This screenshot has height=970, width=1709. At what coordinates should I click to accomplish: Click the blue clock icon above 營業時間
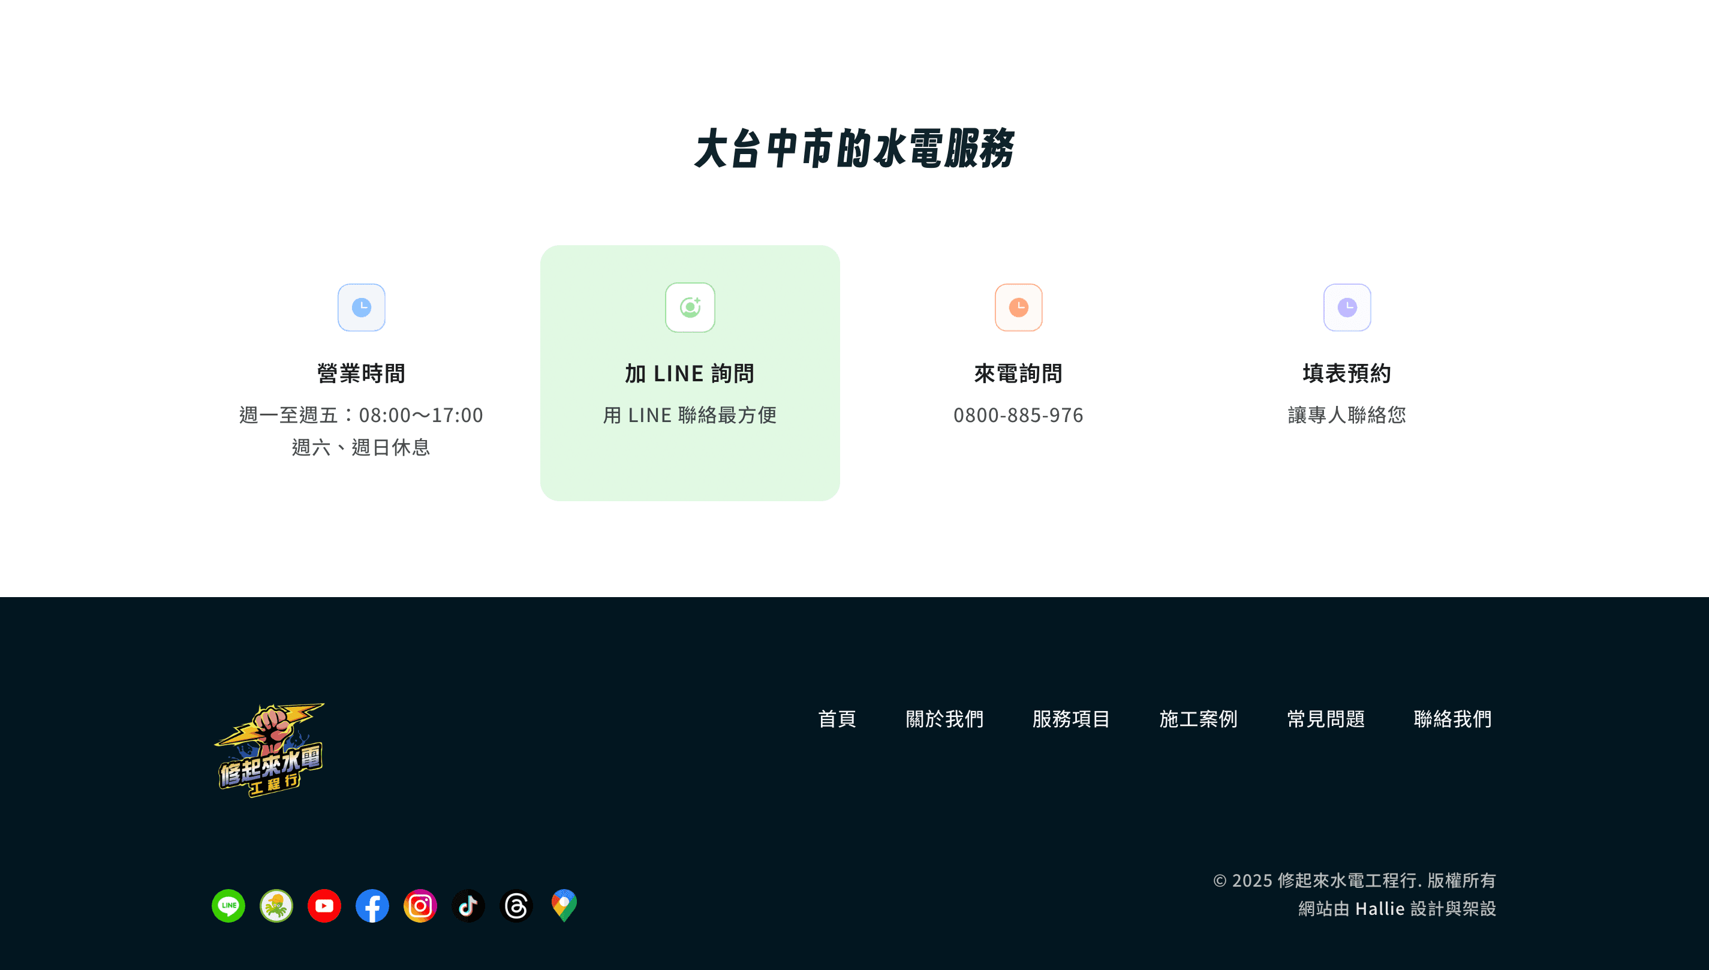[361, 307]
